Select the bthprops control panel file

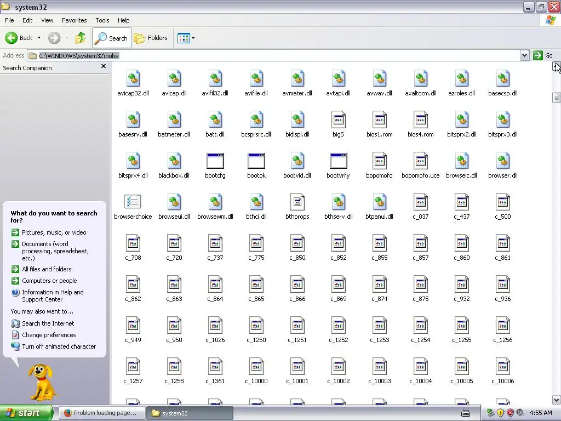coord(297,202)
